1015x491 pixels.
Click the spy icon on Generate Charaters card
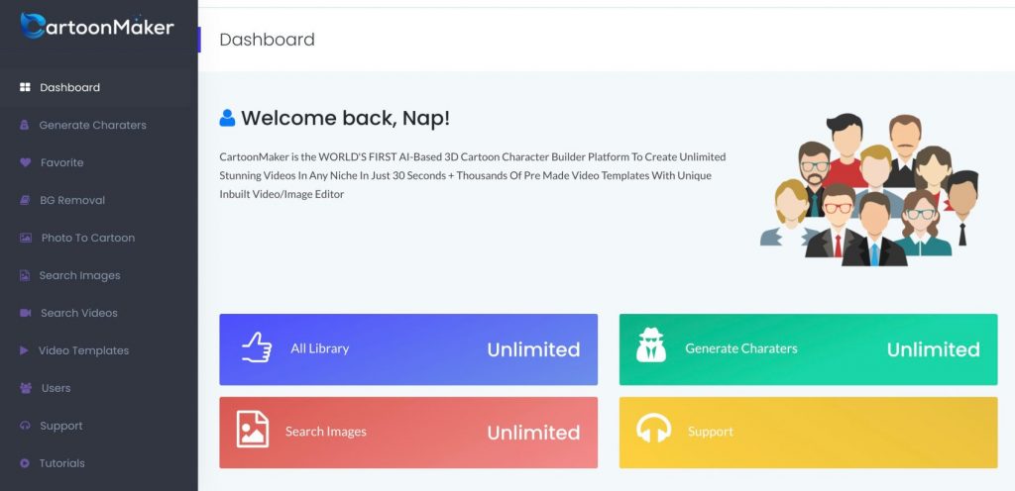coord(651,347)
